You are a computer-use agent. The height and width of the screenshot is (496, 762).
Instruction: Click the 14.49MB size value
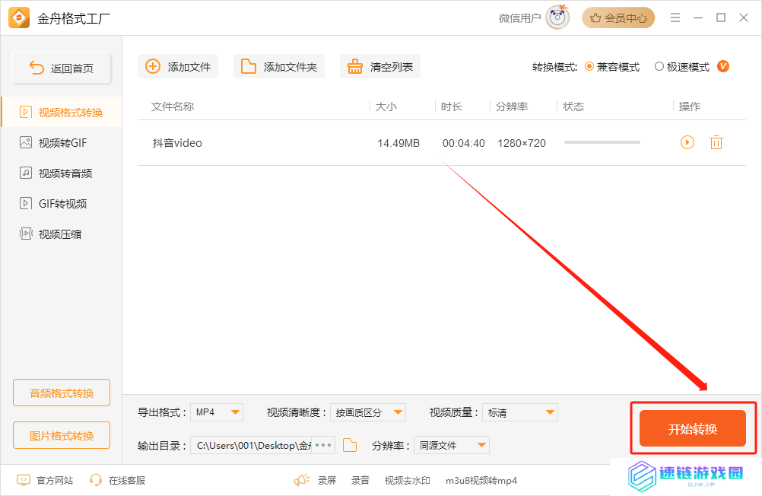398,143
